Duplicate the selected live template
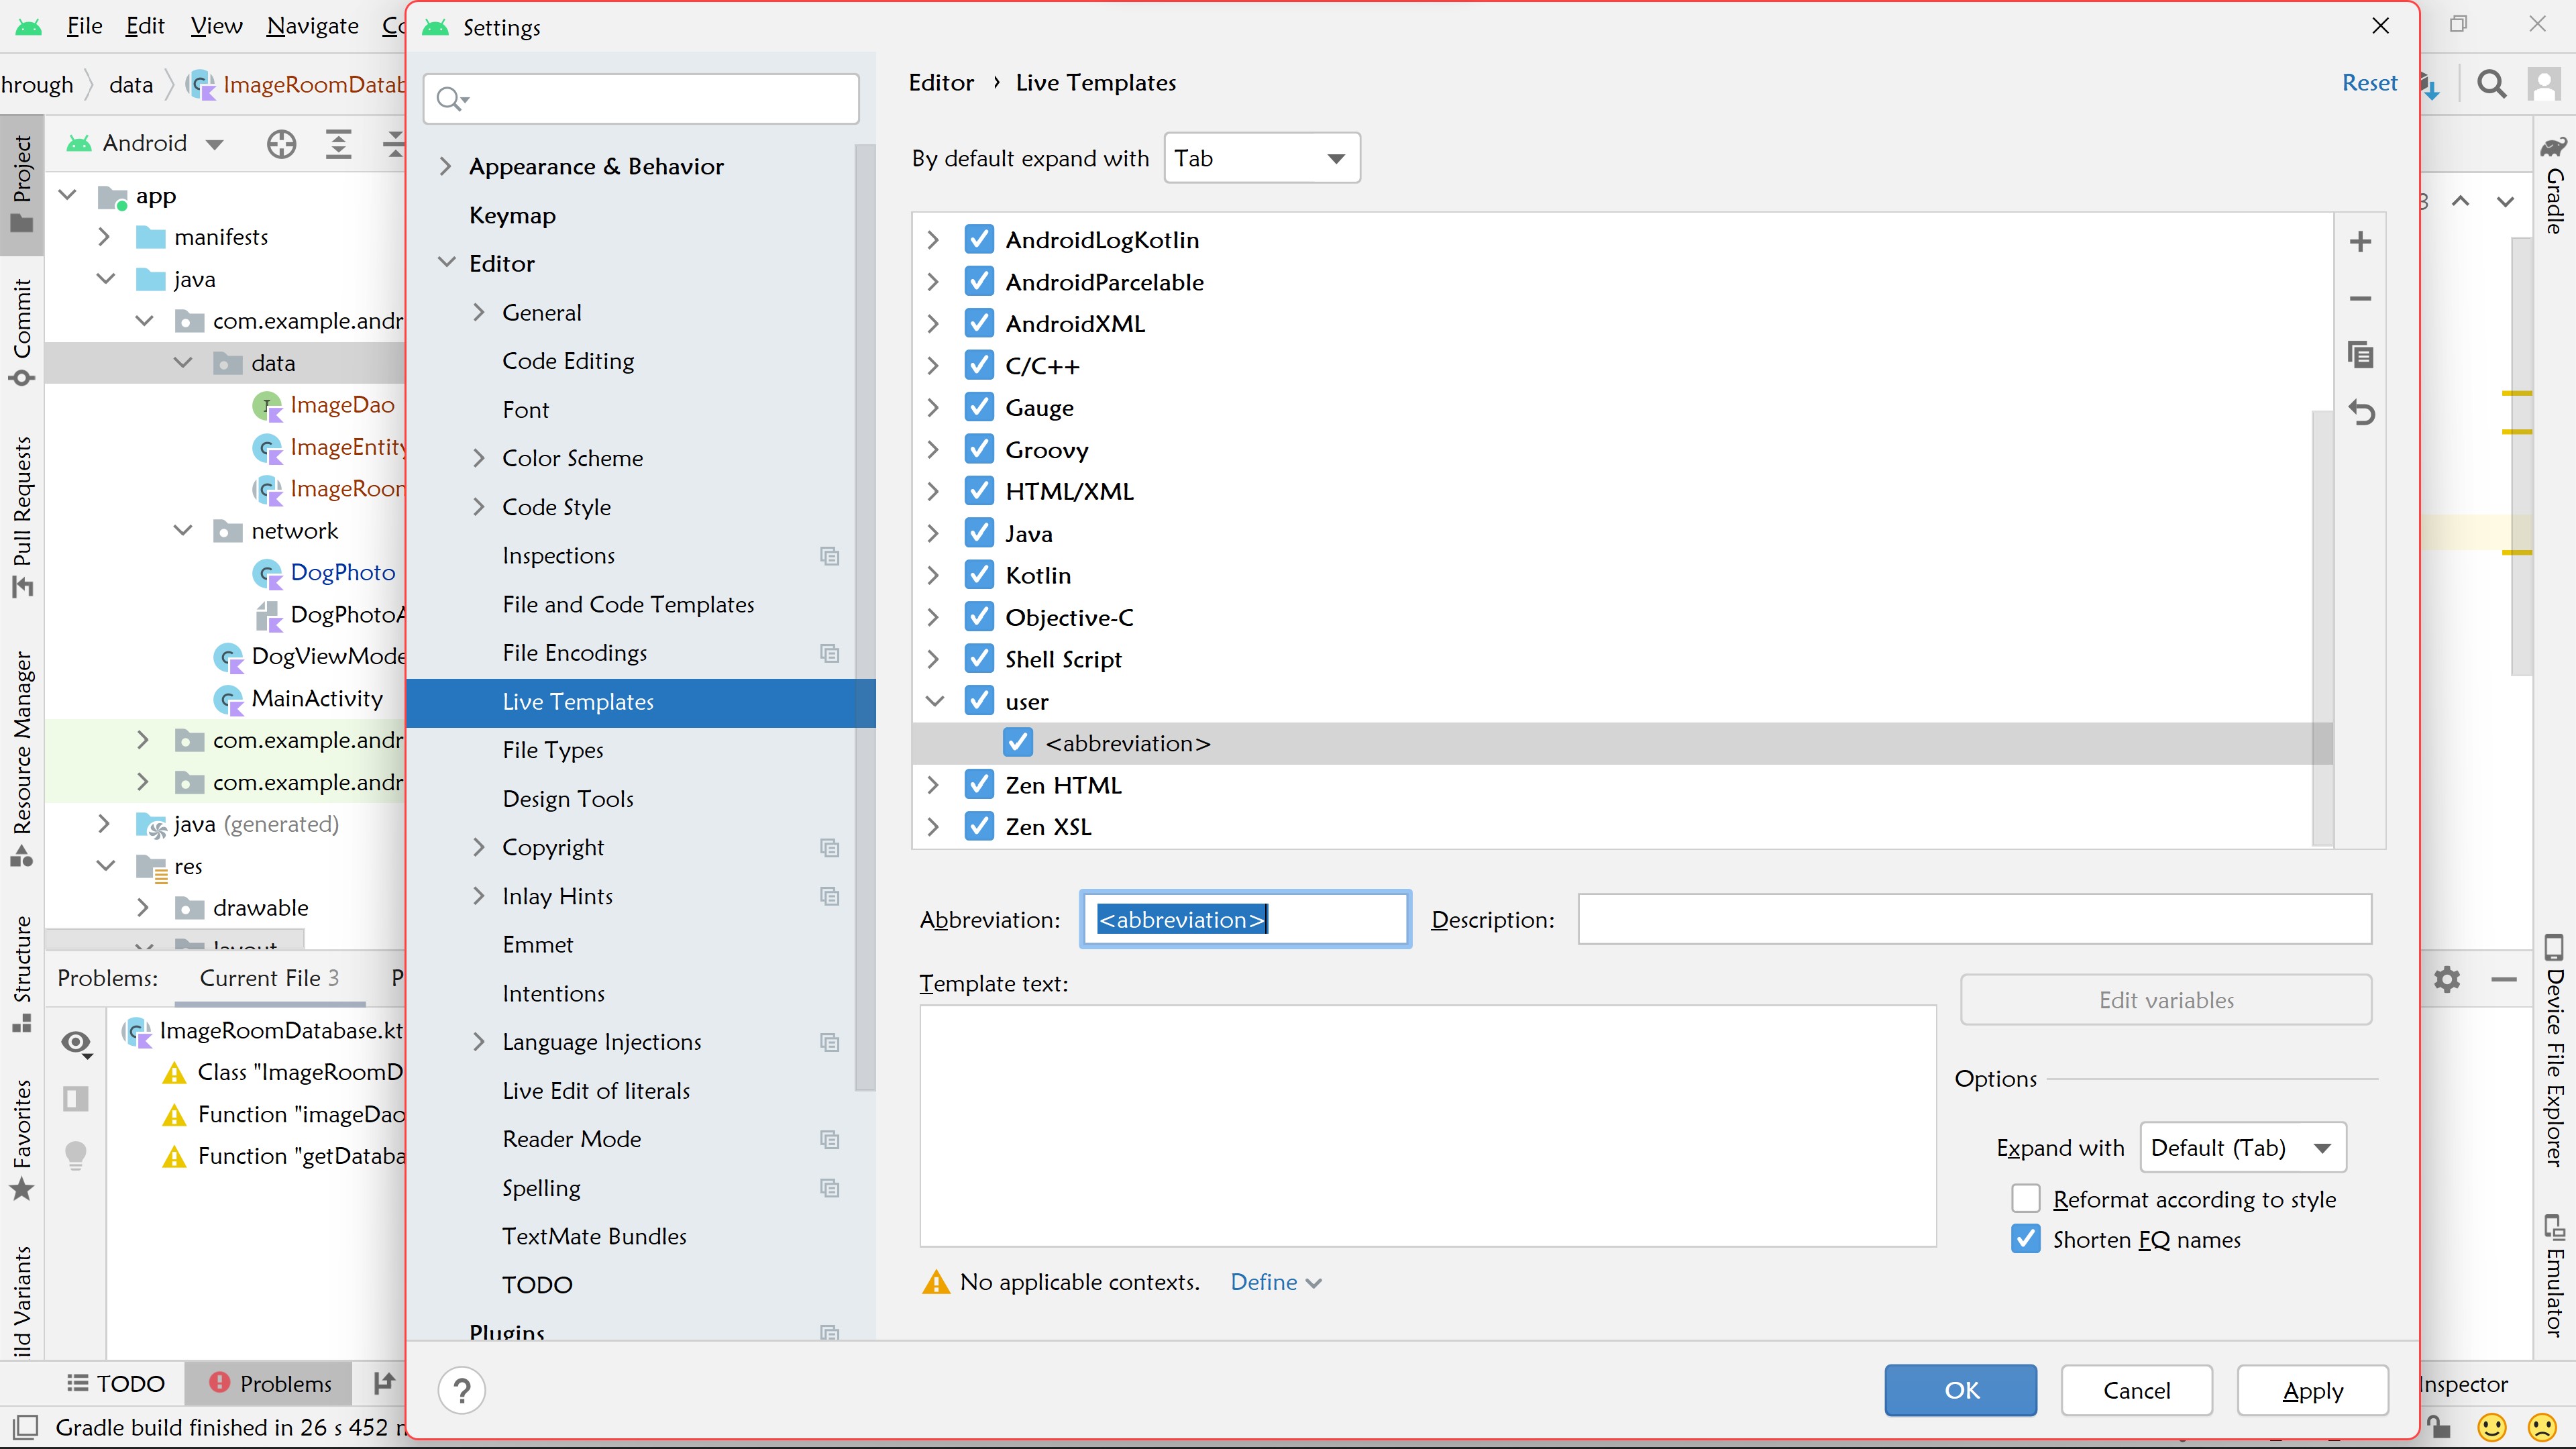 2361,355
